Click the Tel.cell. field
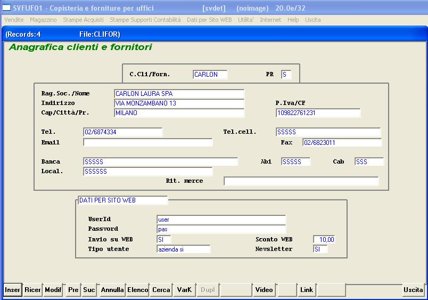Image resolution: width=428 pixels, height=300 pixels. [328, 132]
